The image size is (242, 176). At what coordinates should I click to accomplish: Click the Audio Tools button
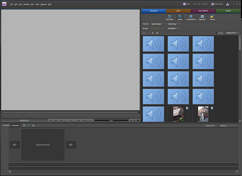pos(210,125)
